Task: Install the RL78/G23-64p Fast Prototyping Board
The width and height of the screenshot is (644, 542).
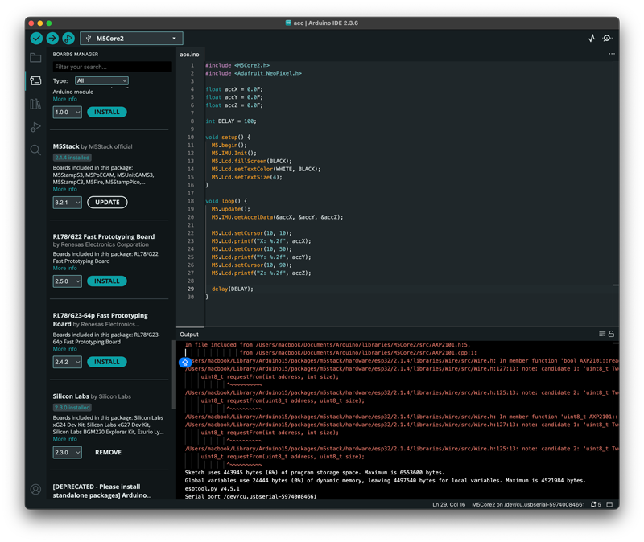Action: coord(107,362)
